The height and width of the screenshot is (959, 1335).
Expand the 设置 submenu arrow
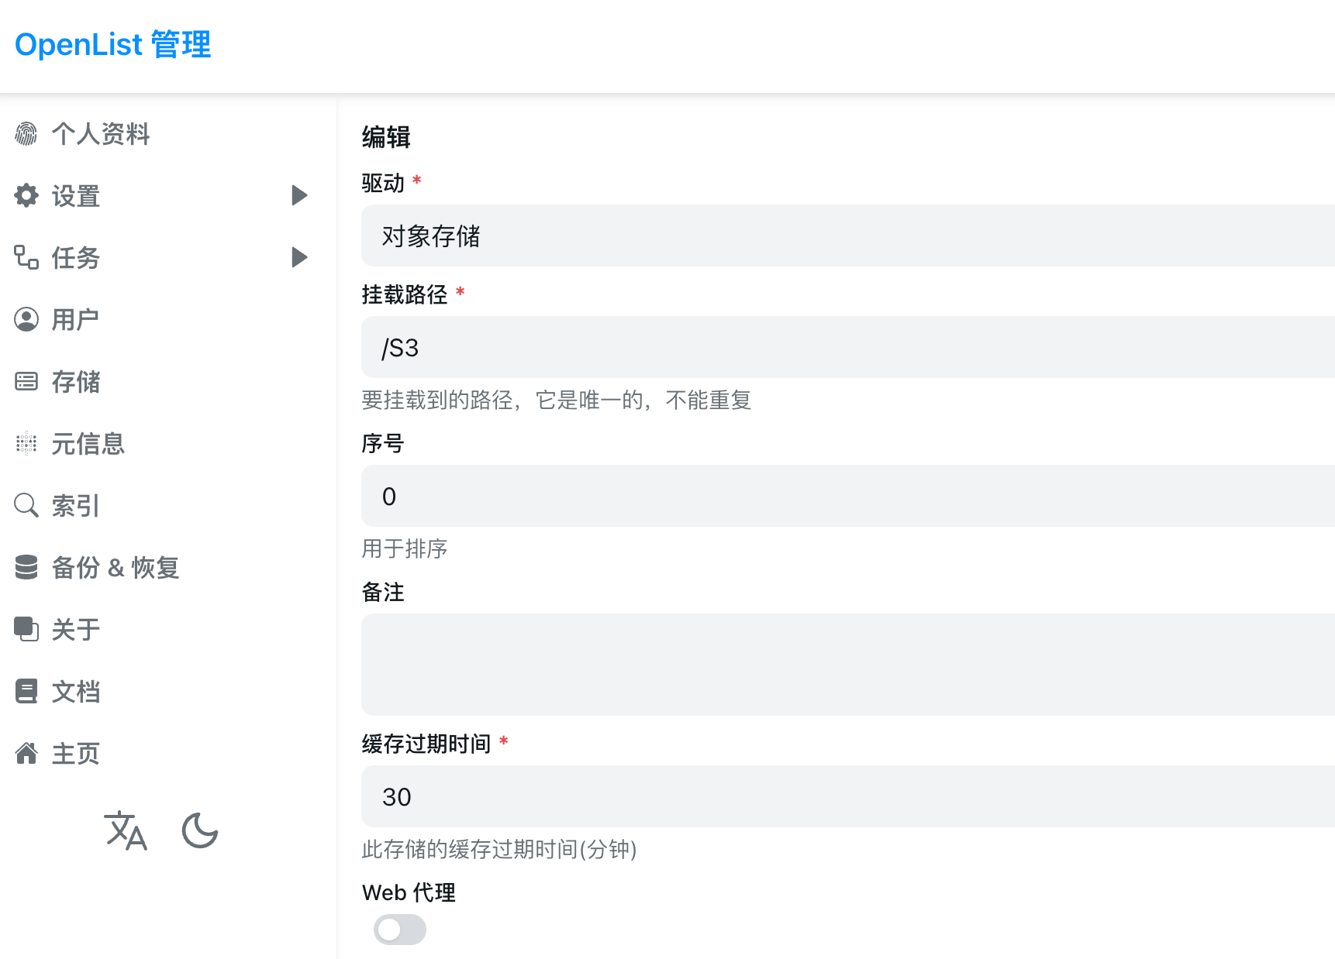click(x=299, y=195)
